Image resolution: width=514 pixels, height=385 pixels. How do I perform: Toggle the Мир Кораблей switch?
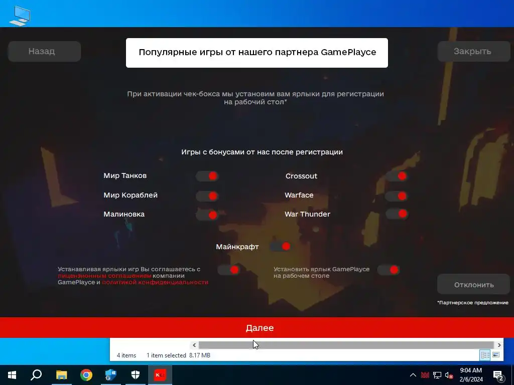click(207, 196)
